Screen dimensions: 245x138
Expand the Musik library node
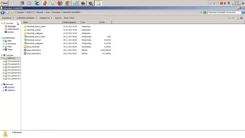[3, 47]
